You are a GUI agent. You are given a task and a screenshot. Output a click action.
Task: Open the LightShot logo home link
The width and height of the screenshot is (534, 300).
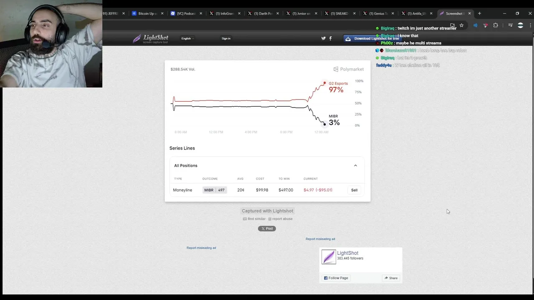coord(150,39)
